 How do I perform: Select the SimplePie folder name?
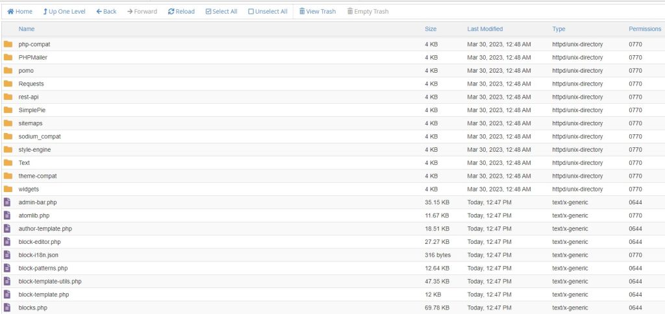click(32, 110)
